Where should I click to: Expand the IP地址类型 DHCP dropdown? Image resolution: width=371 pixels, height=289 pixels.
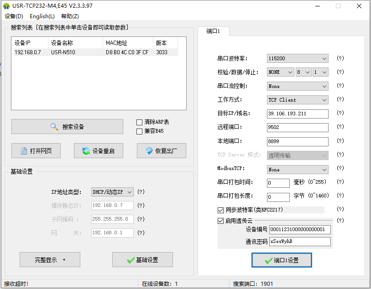click(112, 192)
